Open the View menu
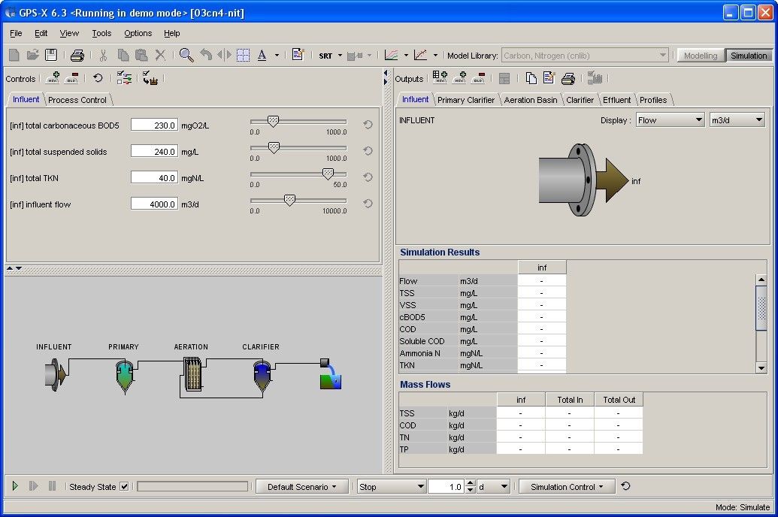Screen dimensions: 778x517 [x=69, y=33]
